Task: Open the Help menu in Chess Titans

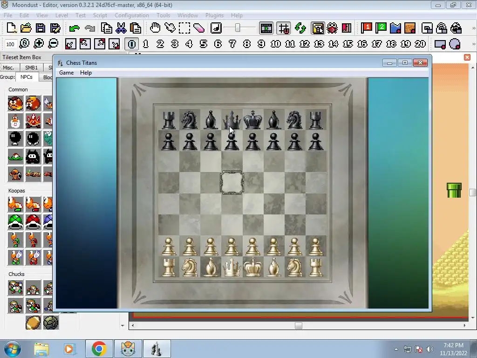Action: (86, 72)
